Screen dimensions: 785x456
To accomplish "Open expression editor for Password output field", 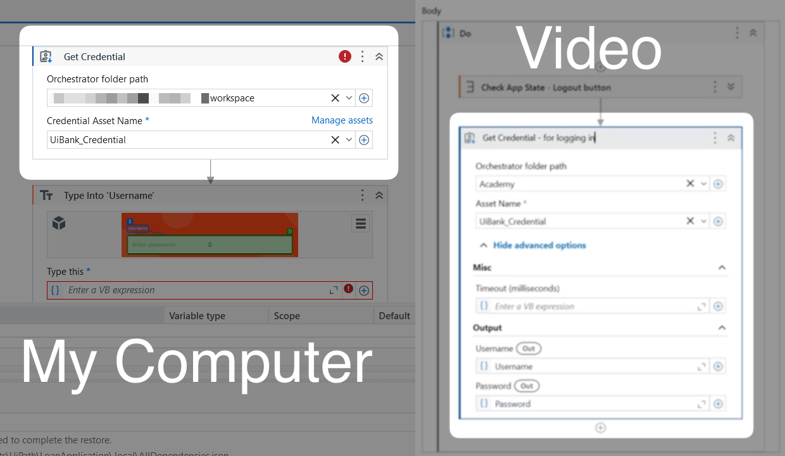I will click(x=701, y=404).
